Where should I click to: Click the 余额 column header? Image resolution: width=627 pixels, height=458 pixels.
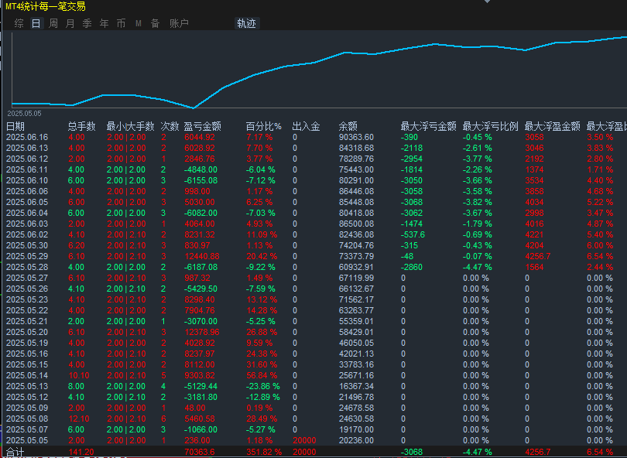tap(348, 127)
